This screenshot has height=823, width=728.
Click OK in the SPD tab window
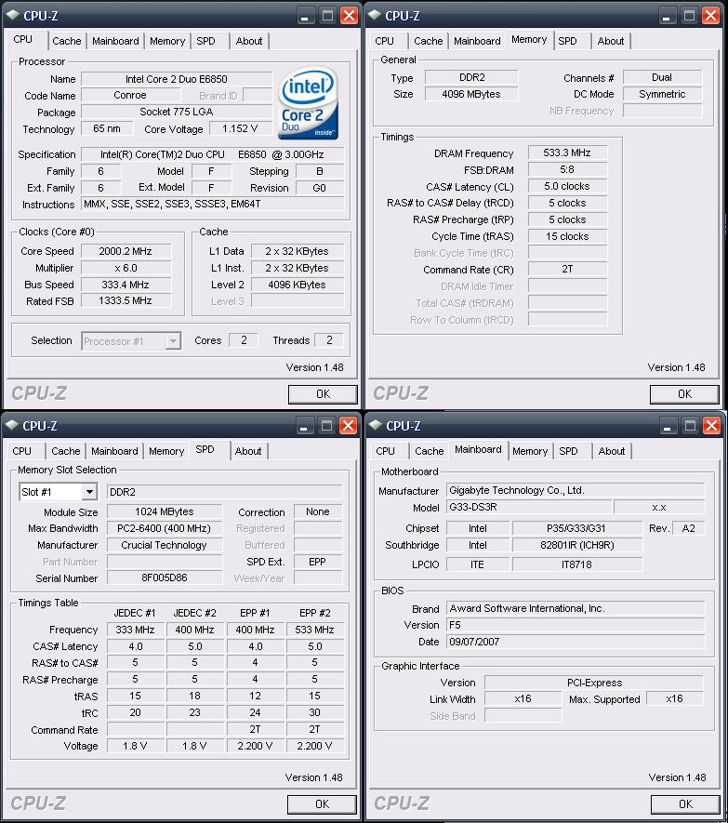pyautogui.click(x=322, y=804)
